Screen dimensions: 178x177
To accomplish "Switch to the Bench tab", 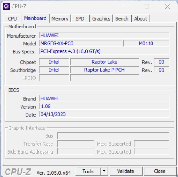I will pos(122,18).
